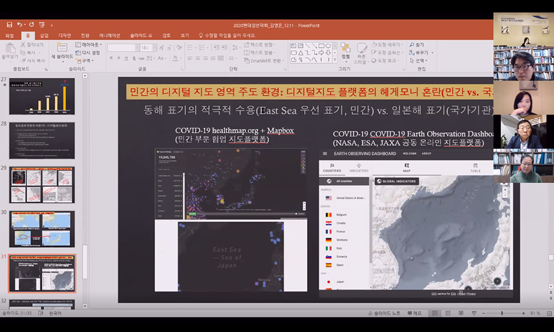The image size is (554, 332).
Task: Open the 파일 (File) tab
Action: pyautogui.click(x=9, y=35)
